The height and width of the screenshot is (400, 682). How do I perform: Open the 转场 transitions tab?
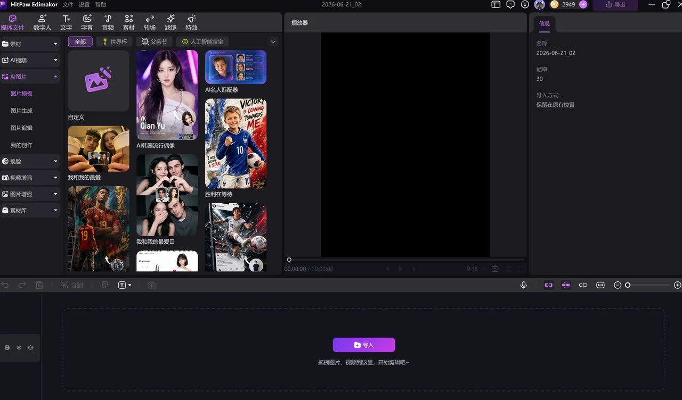150,22
